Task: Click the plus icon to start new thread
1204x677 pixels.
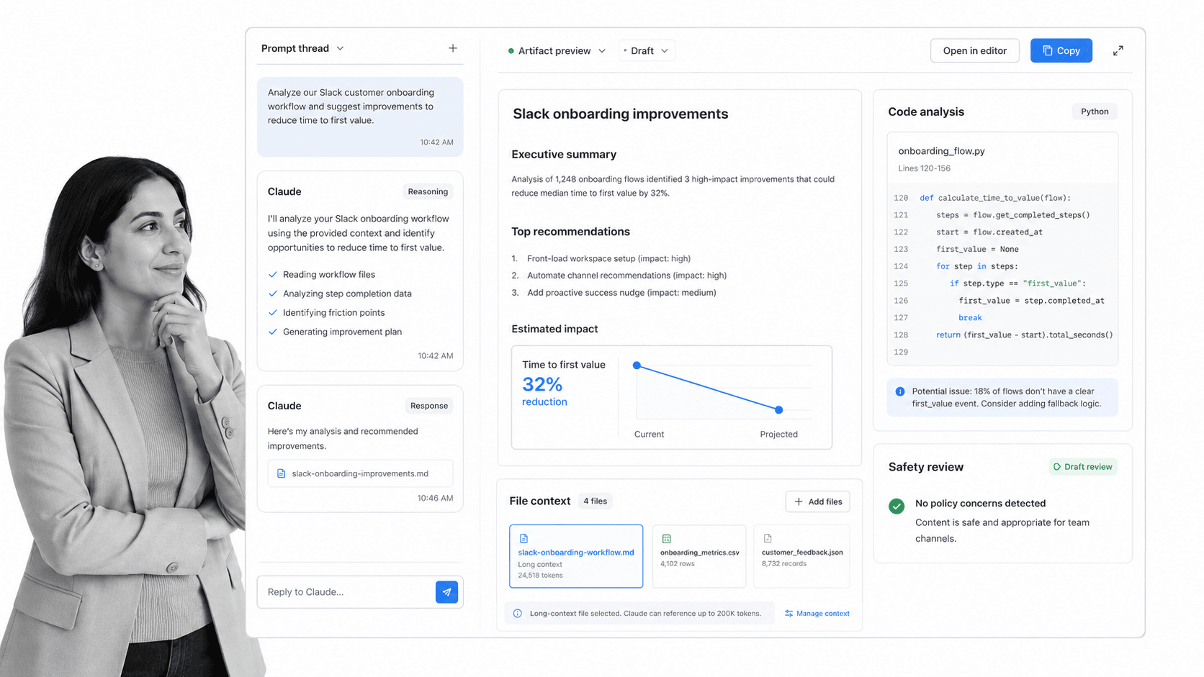Action: pos(453,48)
